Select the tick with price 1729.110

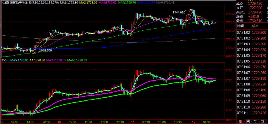252,78
